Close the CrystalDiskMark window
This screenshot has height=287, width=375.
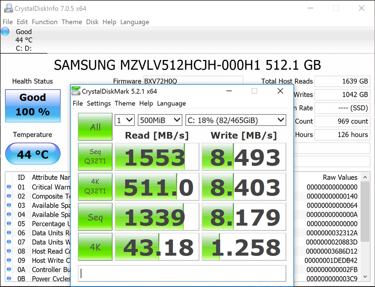click(280, 91)
